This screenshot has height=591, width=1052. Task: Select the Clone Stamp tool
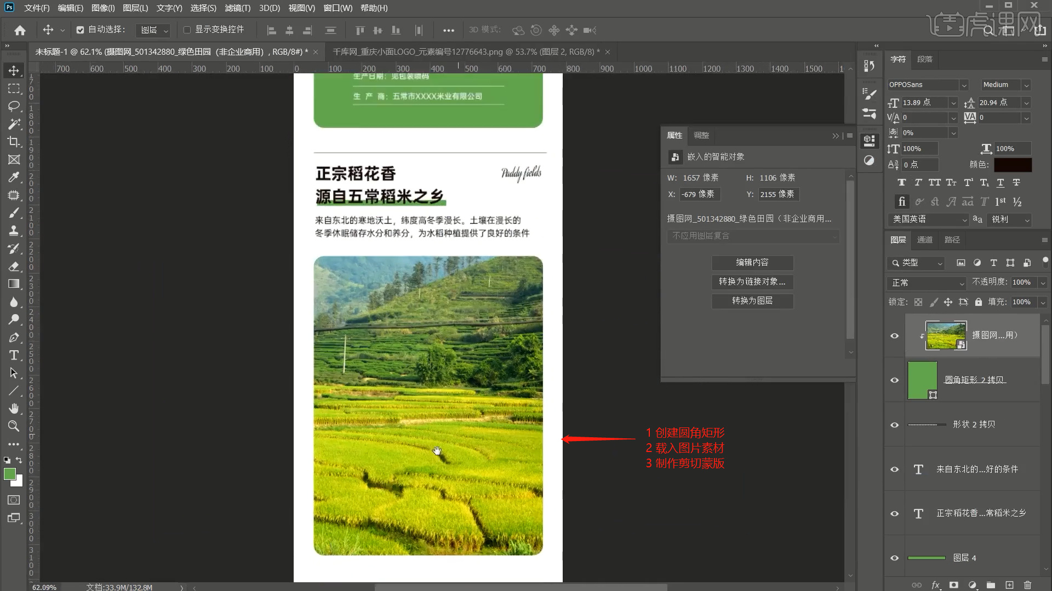[14, 230]
